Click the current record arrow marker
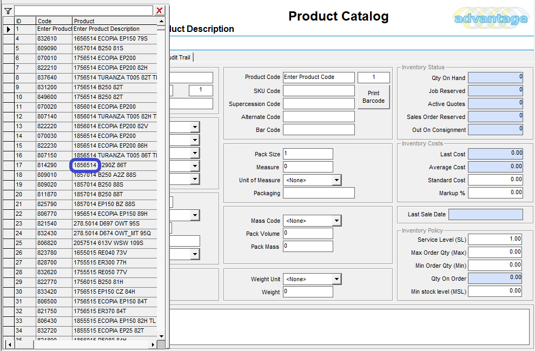 click(x=9, y=29)
